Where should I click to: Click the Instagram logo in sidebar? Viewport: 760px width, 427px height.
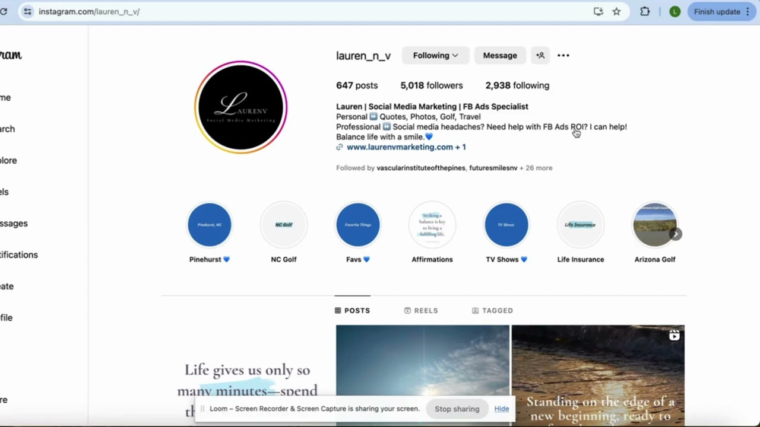coord(11,55)
